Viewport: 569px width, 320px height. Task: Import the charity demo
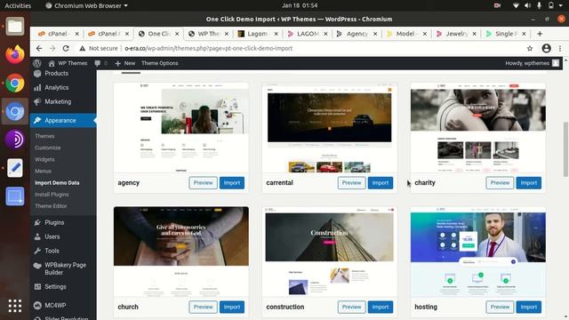(x=529, y=183)
